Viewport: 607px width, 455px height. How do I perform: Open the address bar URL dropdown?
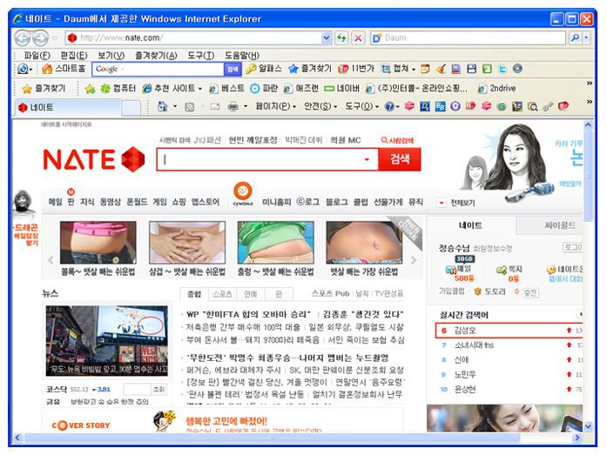pyautogui.click(x=326, y=38)
